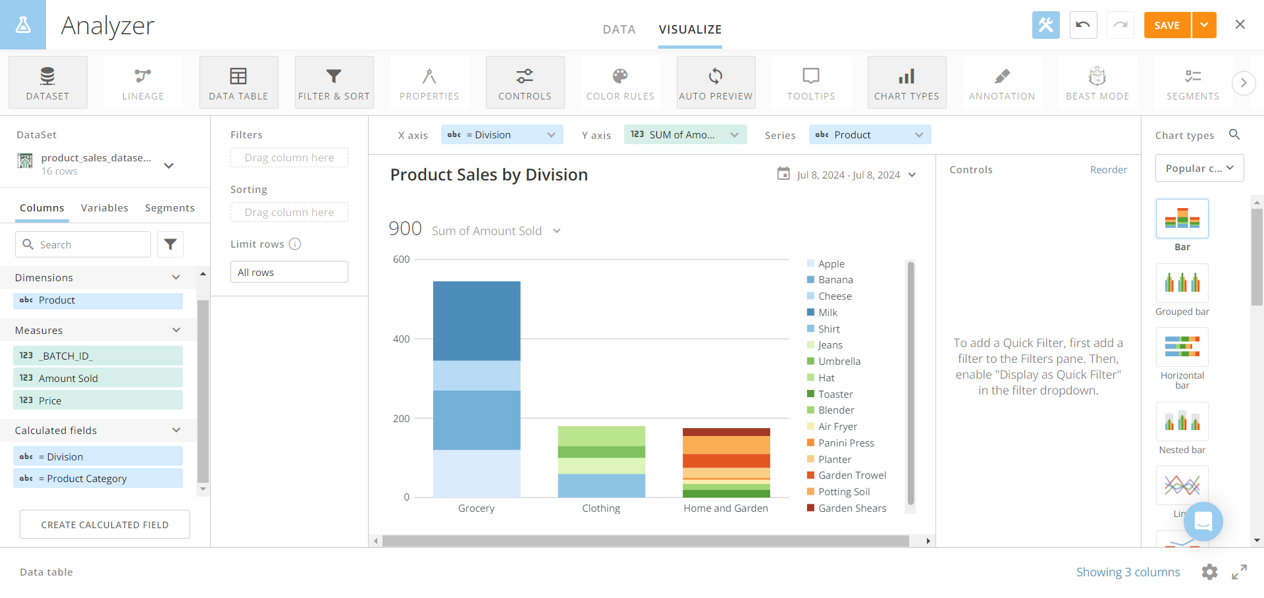Toggle the Chart Types panel
This screenshot has width=1264, height=598.
[907, 82]
